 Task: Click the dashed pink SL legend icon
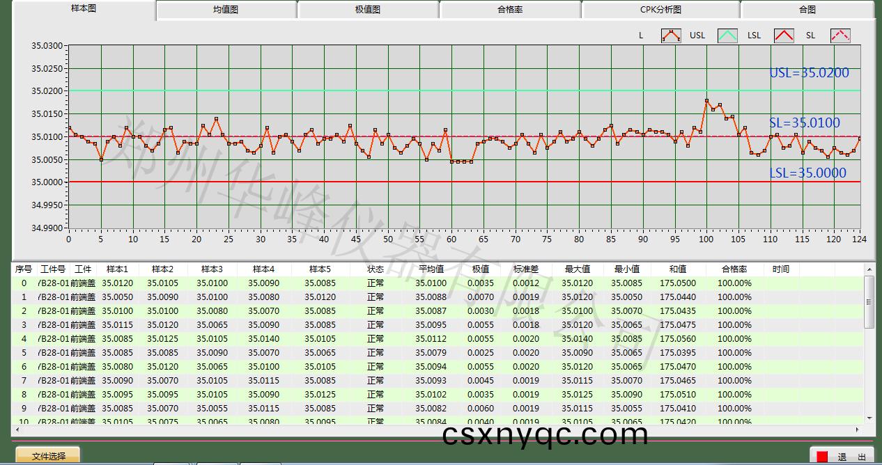[840, 36]
